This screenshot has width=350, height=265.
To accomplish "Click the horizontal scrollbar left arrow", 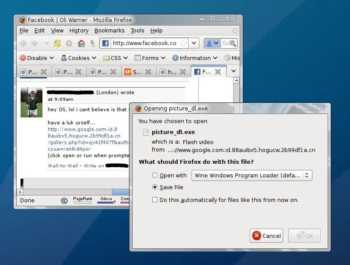I will point(21,192).
